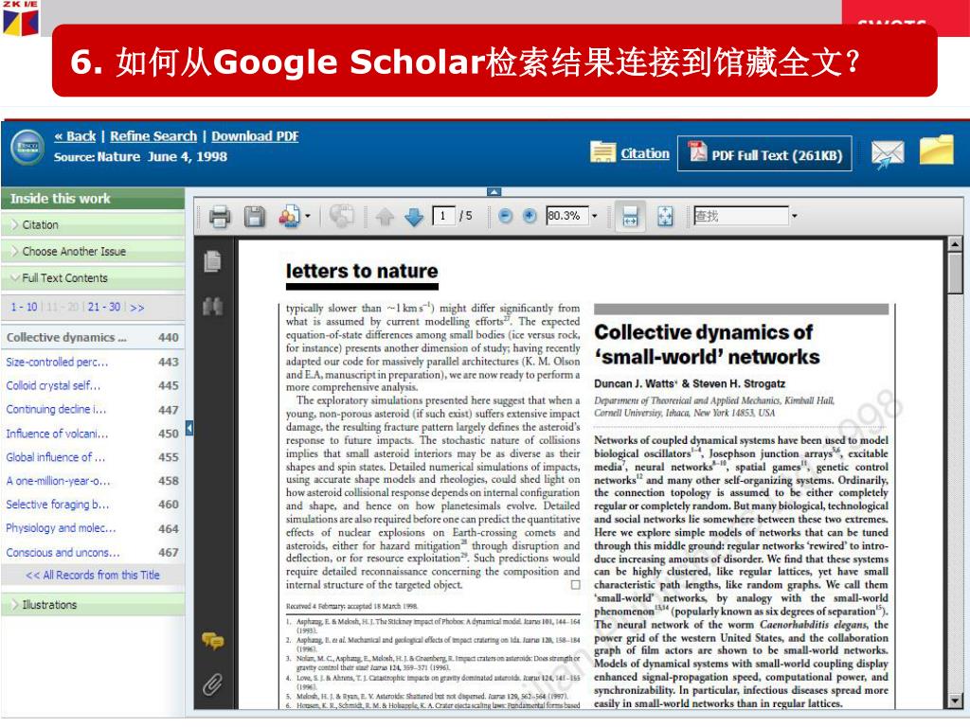Viewport: 970px width, 727px height.
Task: Open the Citation sticky-note icon
Action: pos(602,151)
